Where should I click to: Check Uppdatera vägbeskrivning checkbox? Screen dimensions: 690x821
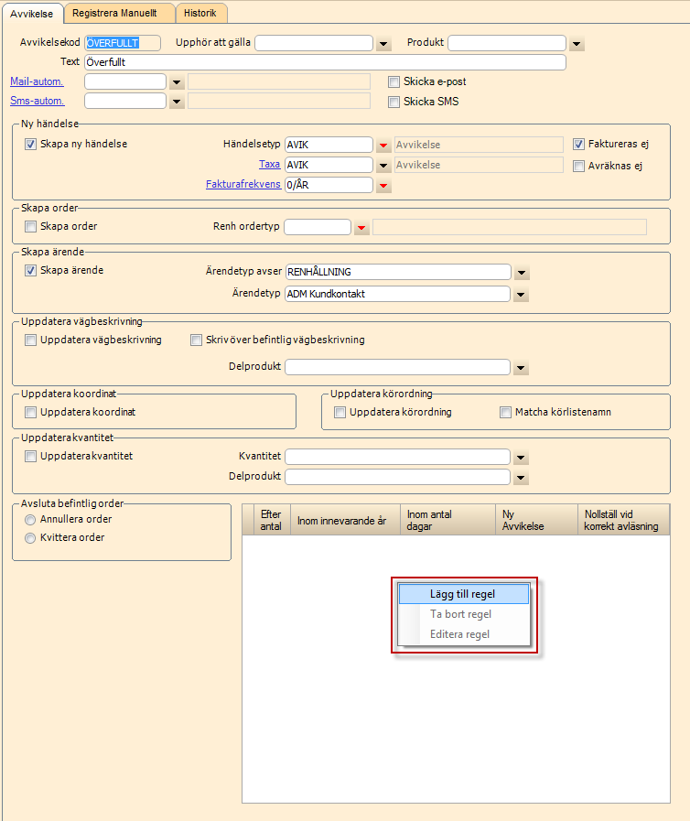click(x=30, y=340)
